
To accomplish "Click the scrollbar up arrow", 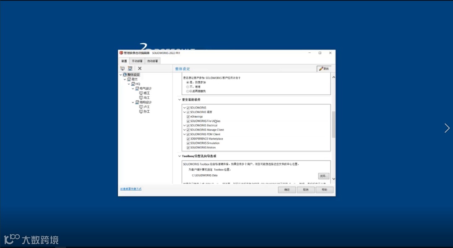I will click(334, 77).
